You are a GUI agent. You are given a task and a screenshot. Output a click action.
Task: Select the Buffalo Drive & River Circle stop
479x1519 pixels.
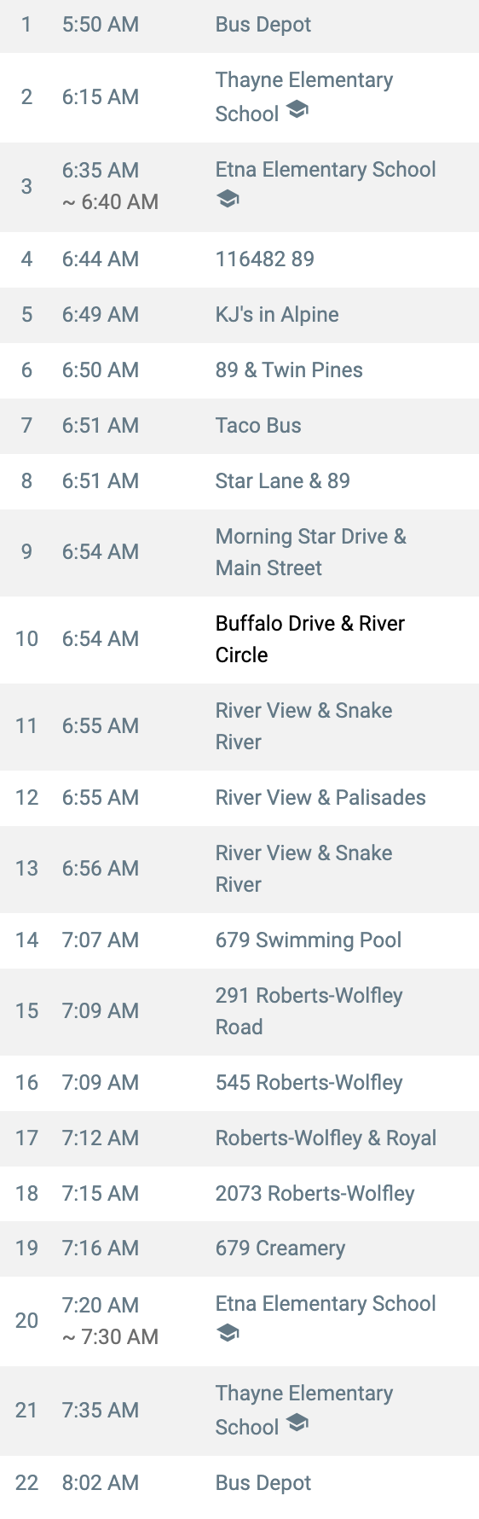point(239,639)
